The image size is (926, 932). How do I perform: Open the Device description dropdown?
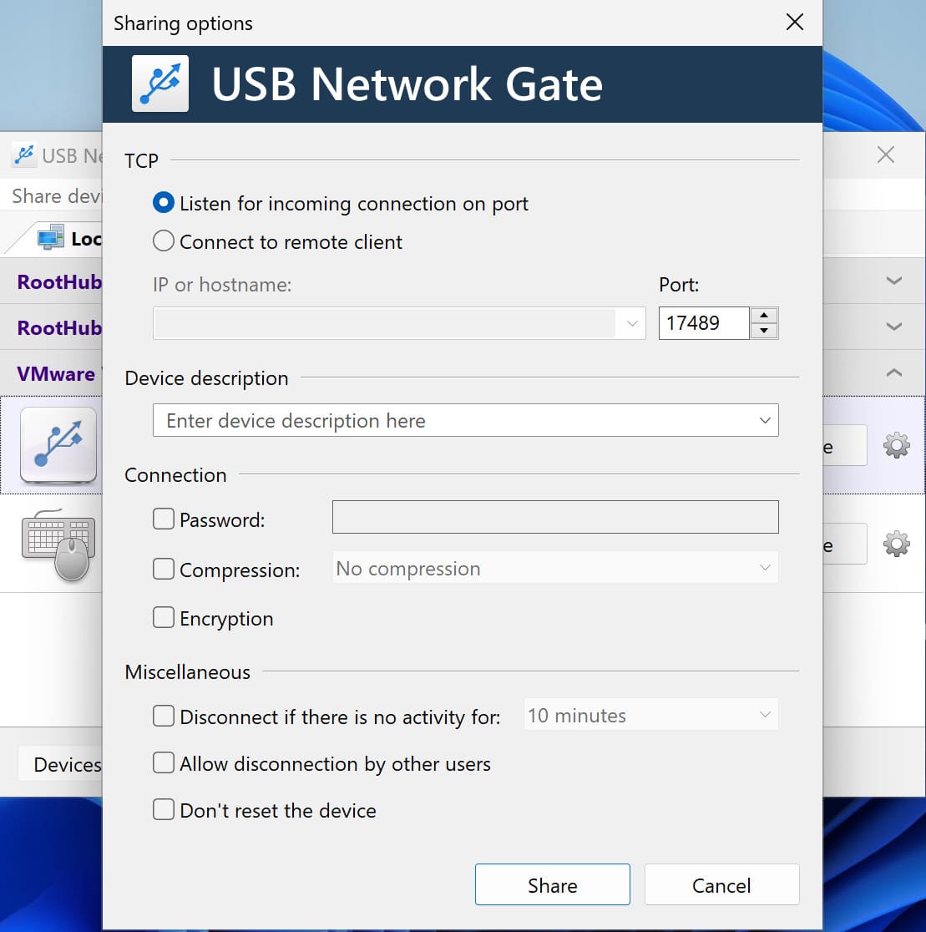click(764, 420)
